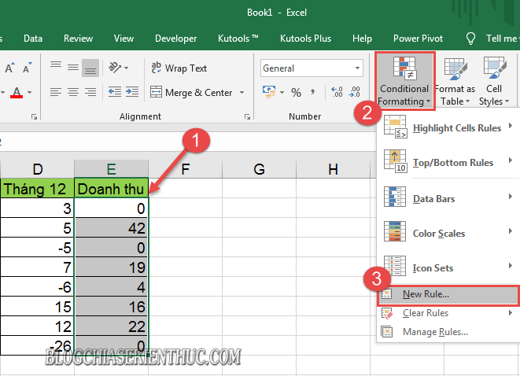Viewport: 520px width, 376px height.
Task: Open Top/Bottom Rules submenu
Action: pos(448,162)
